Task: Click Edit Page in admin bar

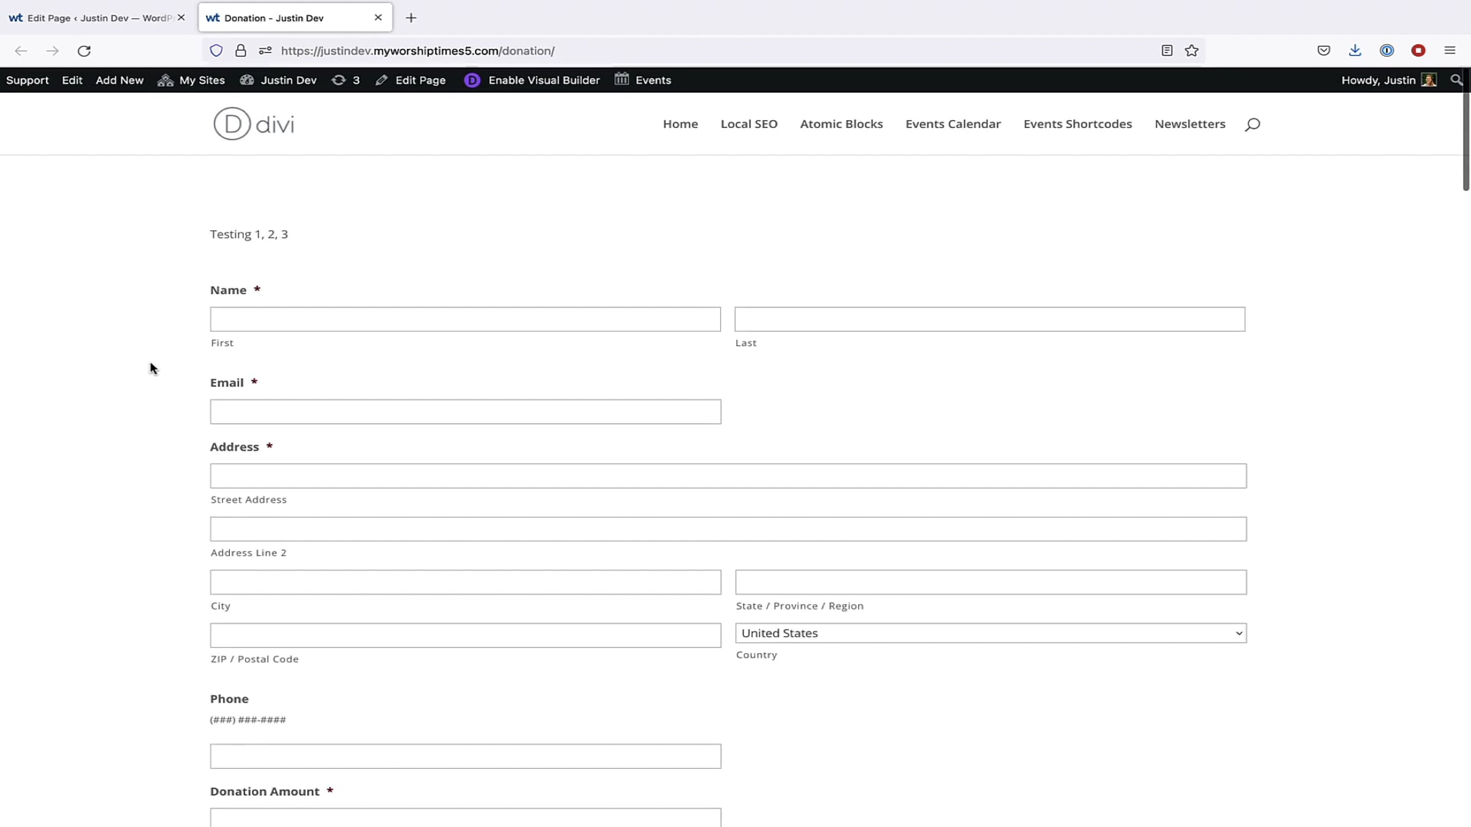Action: coord(411,80)
